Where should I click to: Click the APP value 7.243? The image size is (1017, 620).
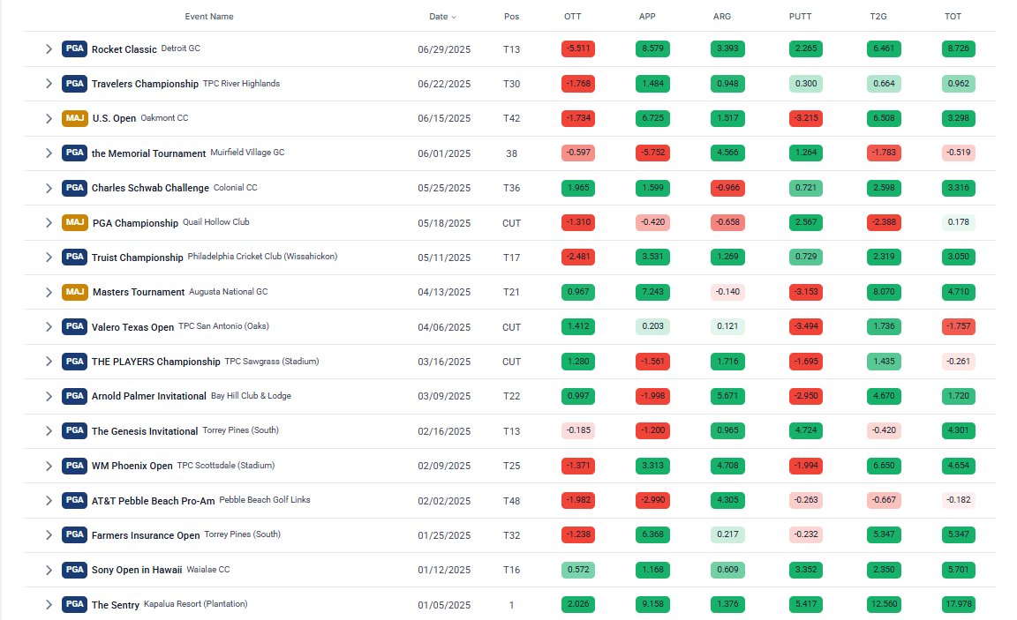(652, 292)
